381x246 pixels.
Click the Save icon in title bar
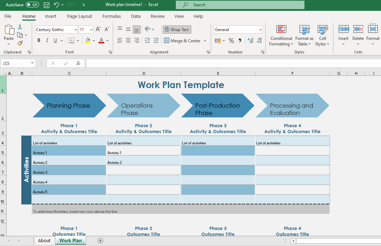pos(46,5)
